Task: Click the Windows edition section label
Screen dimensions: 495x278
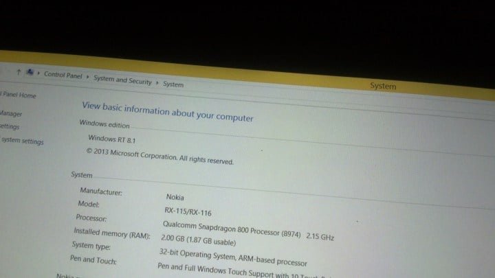Action: tap(104, 124)
